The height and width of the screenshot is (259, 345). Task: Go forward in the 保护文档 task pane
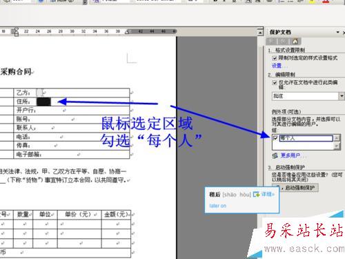(283, 41)
